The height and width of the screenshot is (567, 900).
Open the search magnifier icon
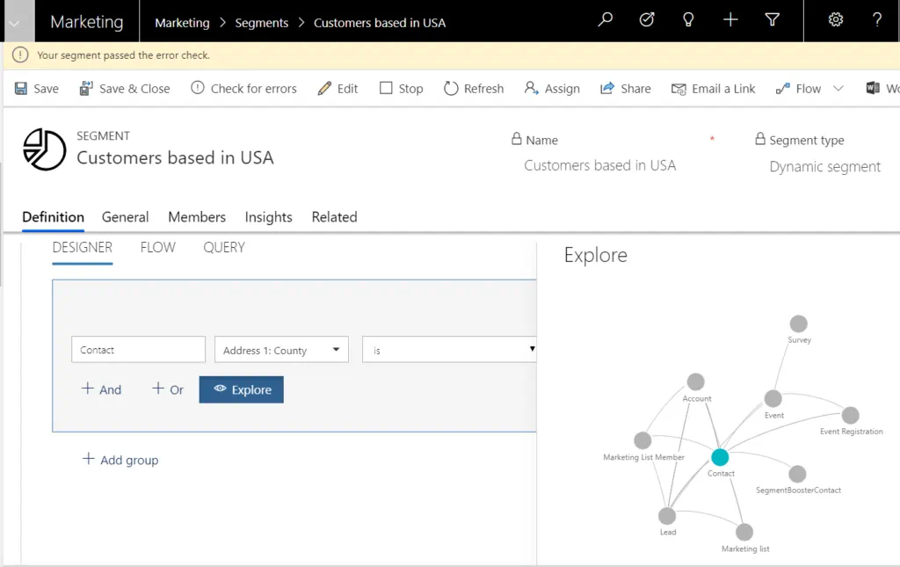click(605, 20)
